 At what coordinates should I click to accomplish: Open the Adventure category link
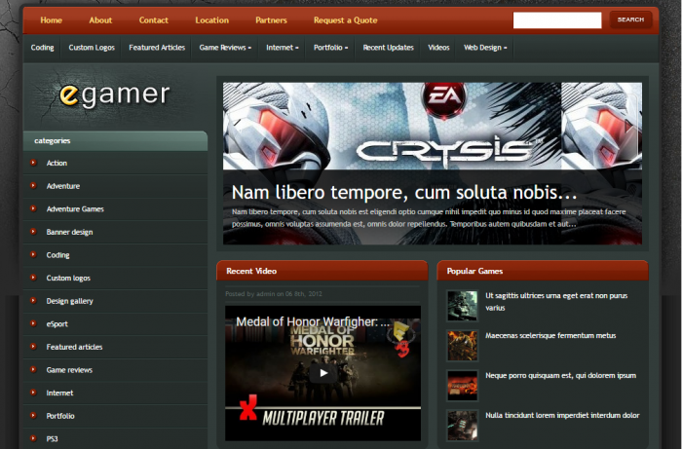pos(63,186)
